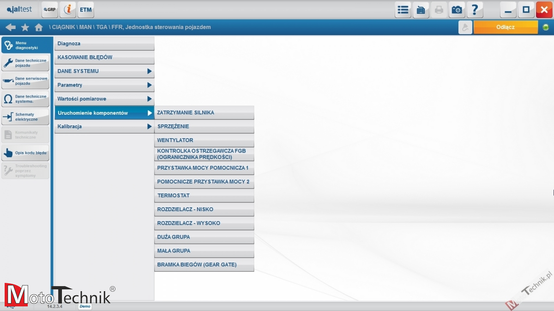The image size is (554, 311).
Task: Open Schematy elektryczne in sidebar
Action: pyautogui.click(x=25, y=117)
